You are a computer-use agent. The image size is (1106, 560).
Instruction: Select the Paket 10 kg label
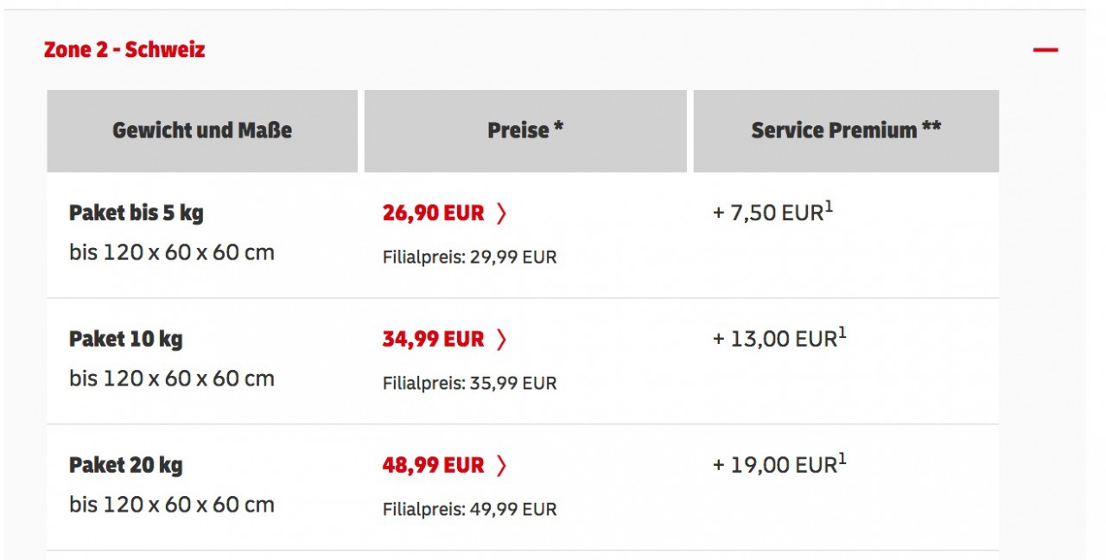pos(126,340)
